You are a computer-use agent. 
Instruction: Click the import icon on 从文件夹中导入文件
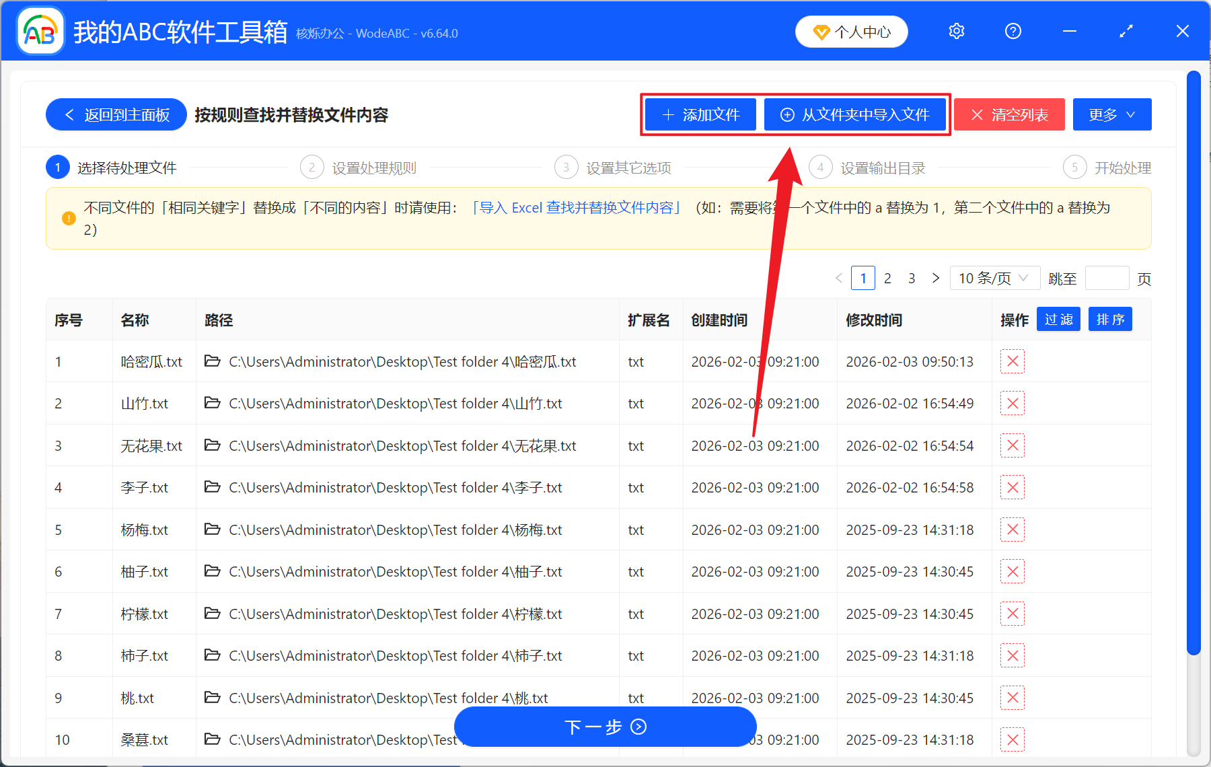point(786,114)
